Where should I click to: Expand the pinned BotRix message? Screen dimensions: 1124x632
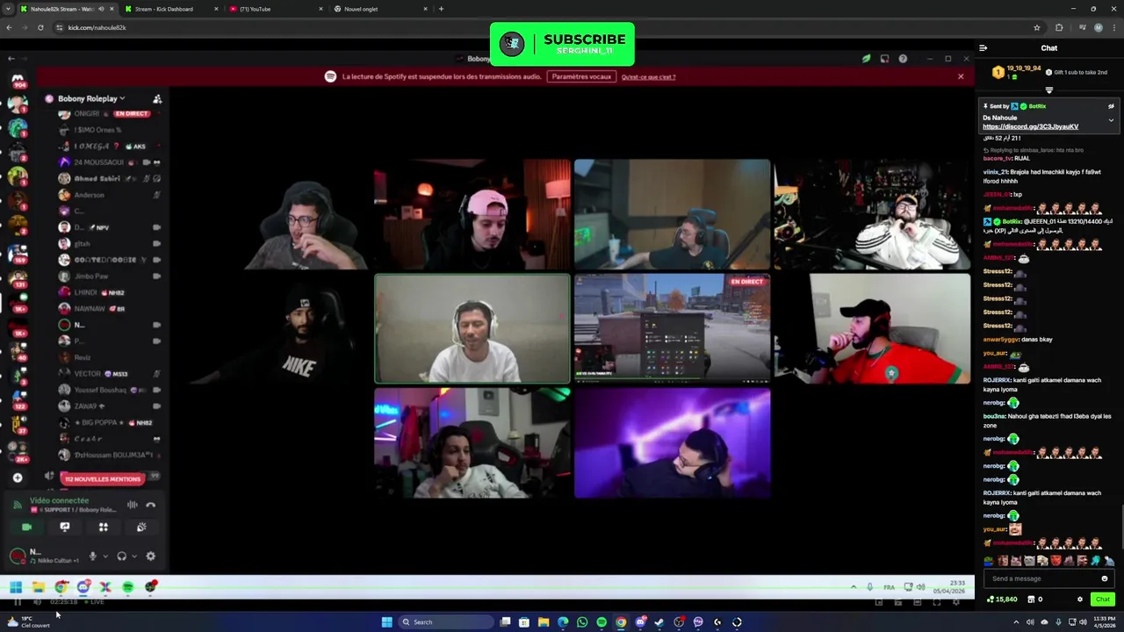[x=1111, y=119]
